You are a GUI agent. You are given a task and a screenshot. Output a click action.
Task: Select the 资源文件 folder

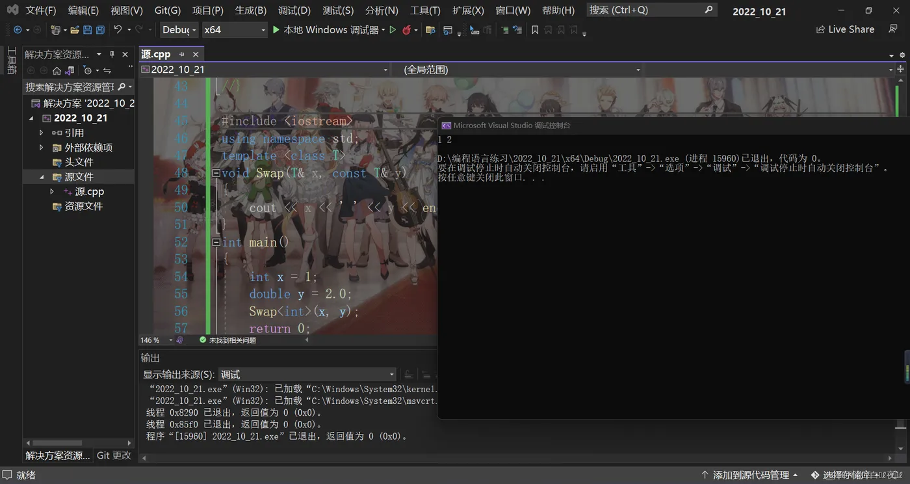[84, 206]
